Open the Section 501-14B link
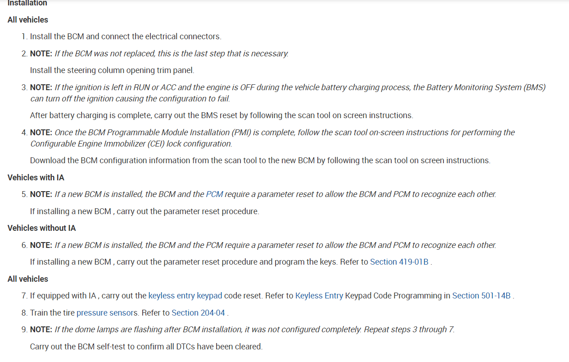 click(481, 296)
